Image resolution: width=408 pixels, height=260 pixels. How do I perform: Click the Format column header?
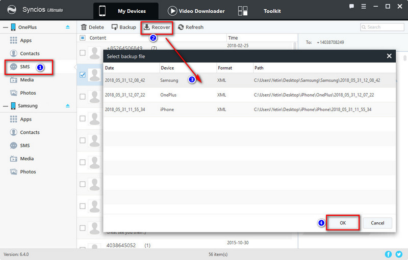tap(235, 68)
